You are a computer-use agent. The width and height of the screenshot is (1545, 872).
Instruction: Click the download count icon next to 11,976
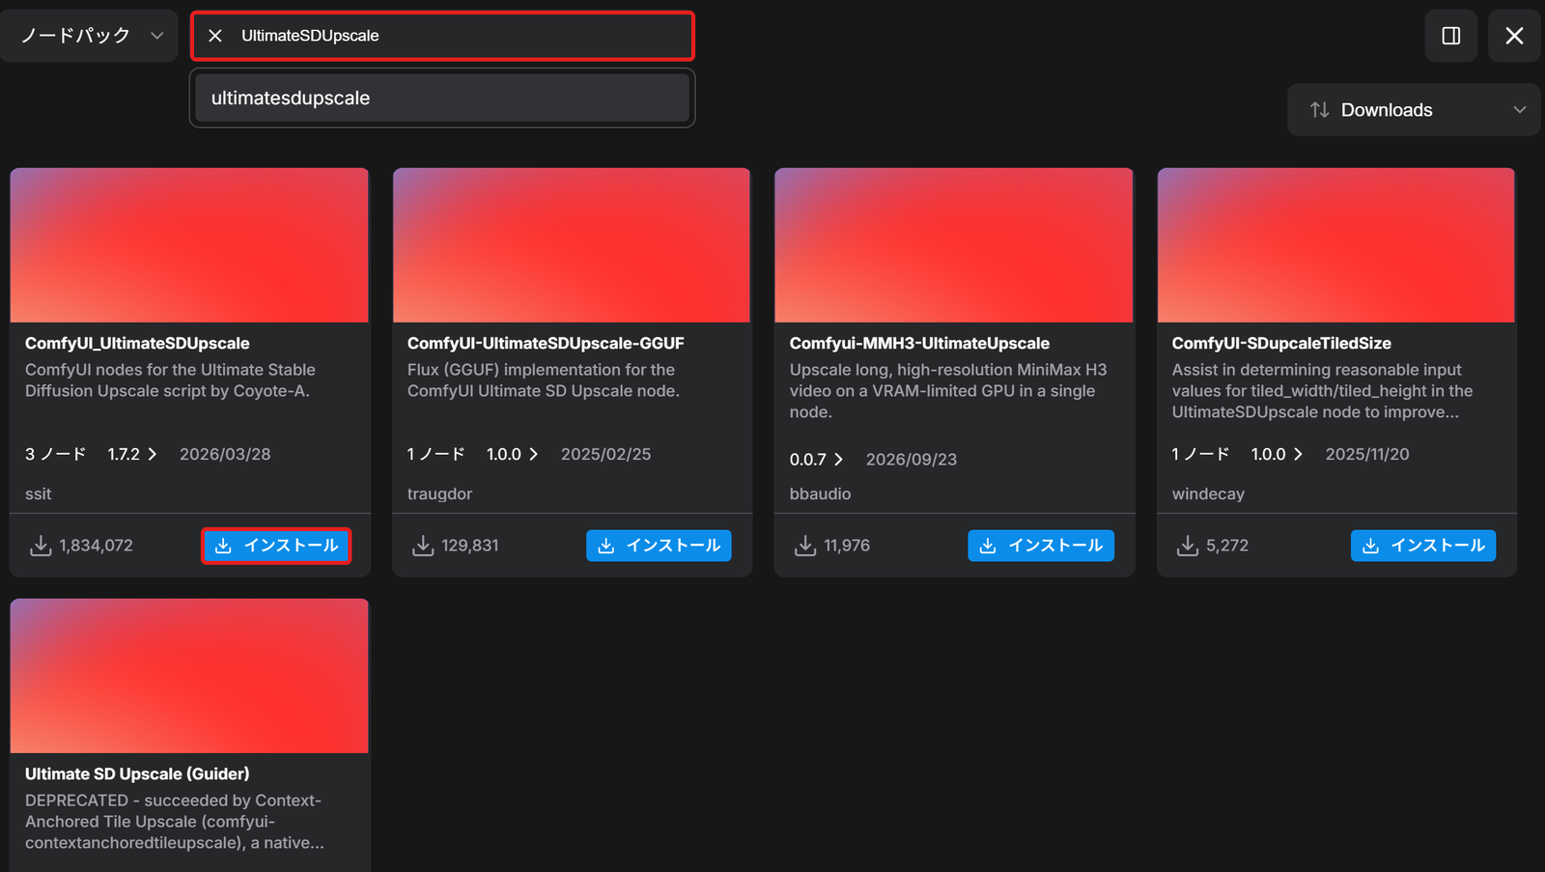(805, 546)
